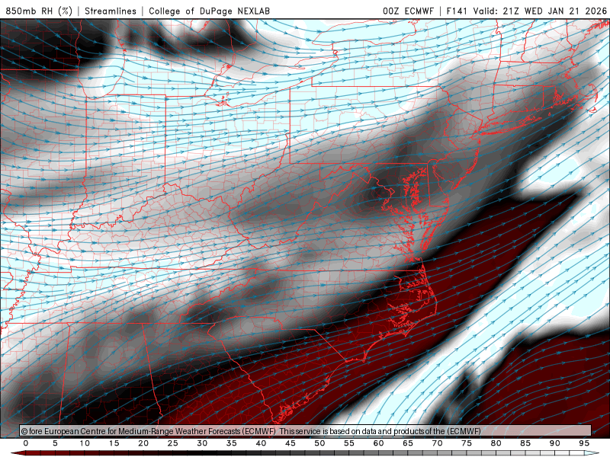Viewport: 610px width, 457px height.
Task: Select the "0" value on humidity scale
Action: [x=26, y=443]
